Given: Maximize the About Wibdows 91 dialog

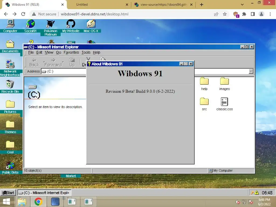Looking at the screenshot, I should point(186,64).
